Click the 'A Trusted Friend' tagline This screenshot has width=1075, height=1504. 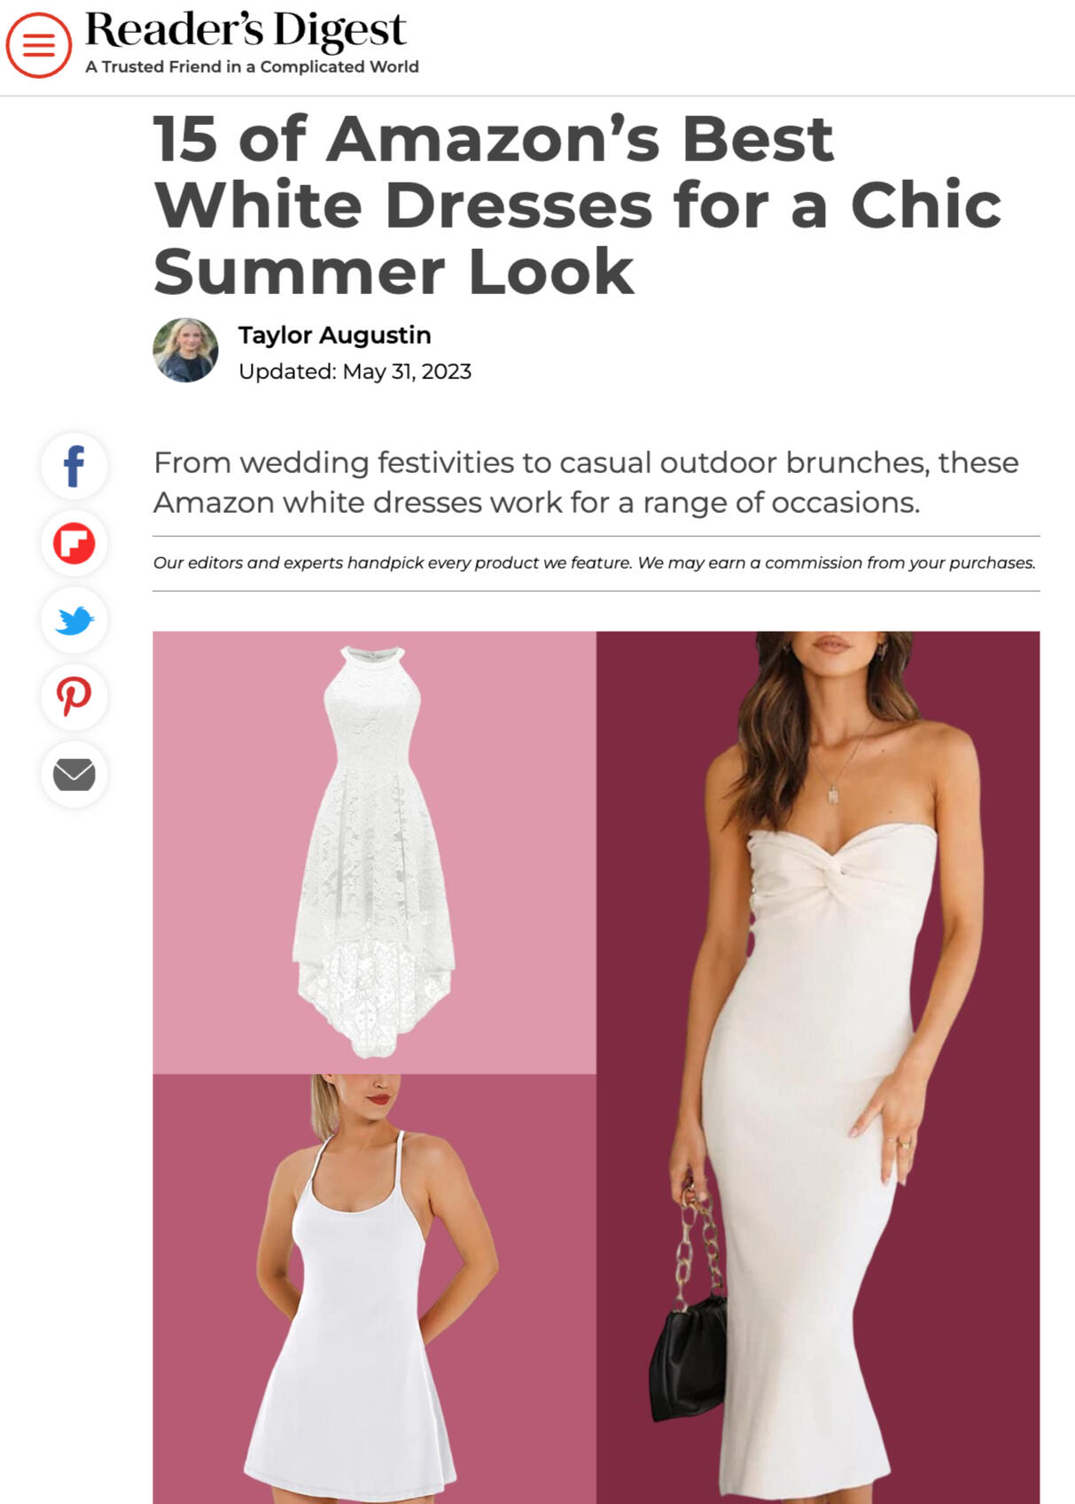coord(252,66)
